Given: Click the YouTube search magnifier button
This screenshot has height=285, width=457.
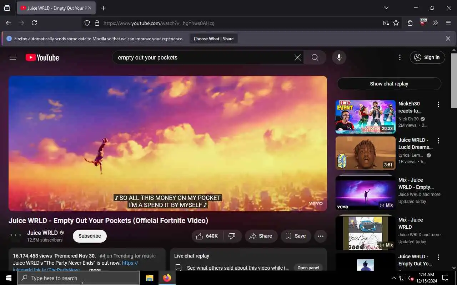Looking at the screenshot, I should pos(315,57).
